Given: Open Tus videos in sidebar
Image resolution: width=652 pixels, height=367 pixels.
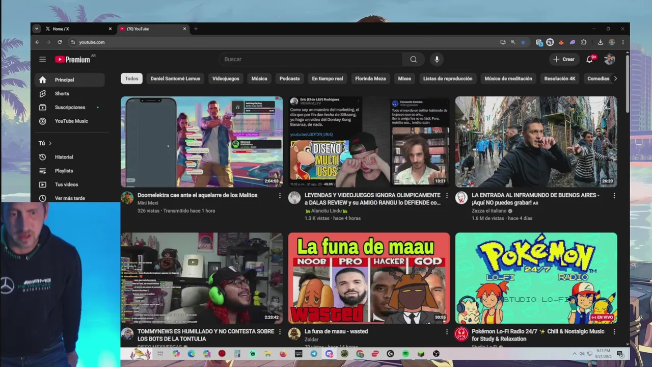Looking at the screenshot, I should [x=70, y=185].
